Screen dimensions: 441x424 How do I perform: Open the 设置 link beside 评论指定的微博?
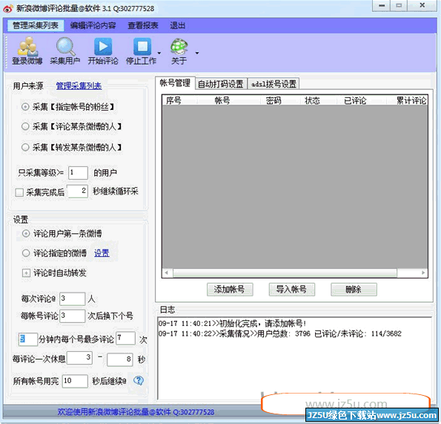(x=102, y=253)
